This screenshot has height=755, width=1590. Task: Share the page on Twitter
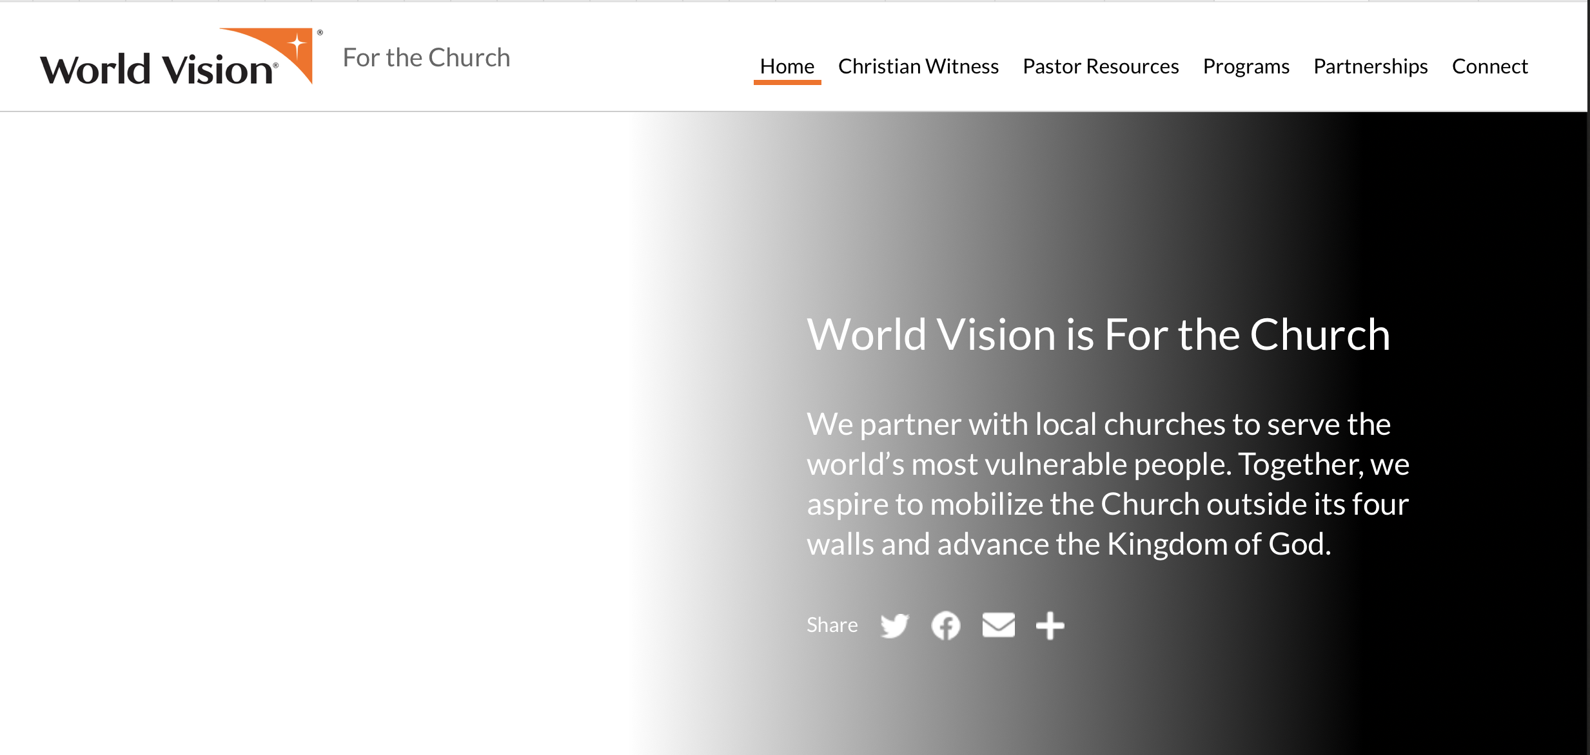pyautogui.click(x=894, y=626)
